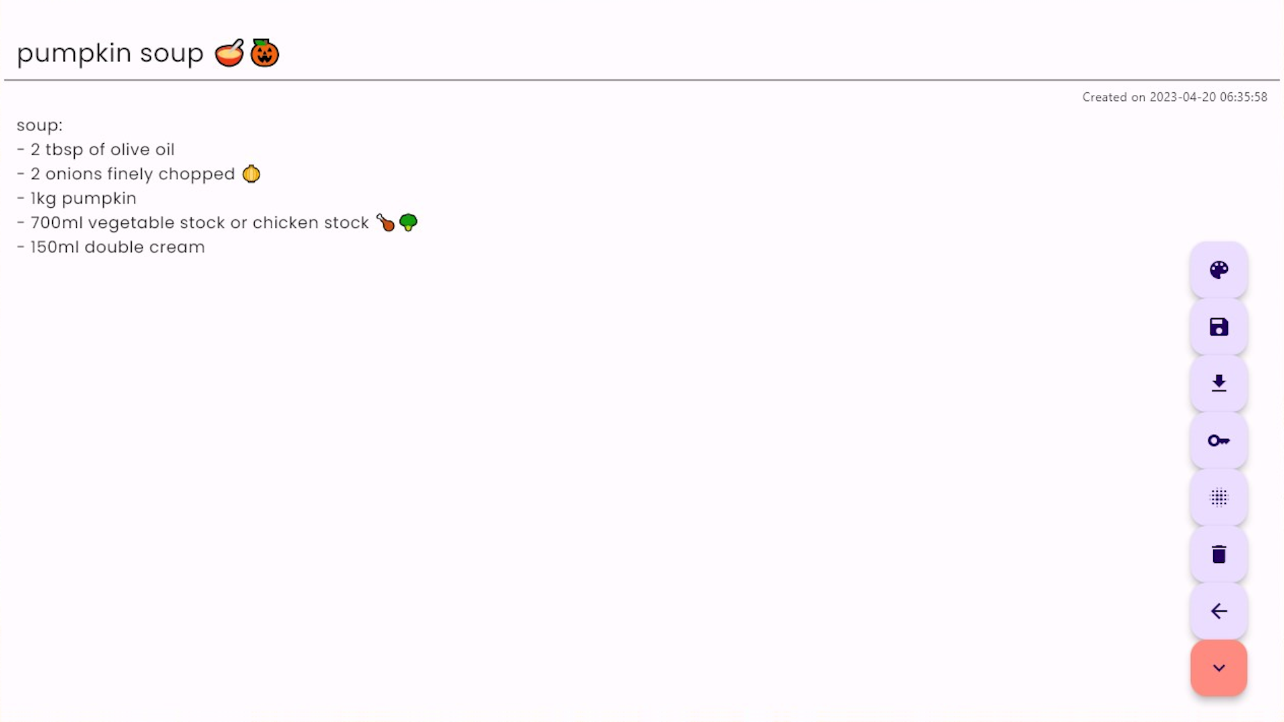The height and width of the screenshot is (722, 1284).
Task: Click the broccoli emoji after 'chicken stock'
Action: [409, 222]
